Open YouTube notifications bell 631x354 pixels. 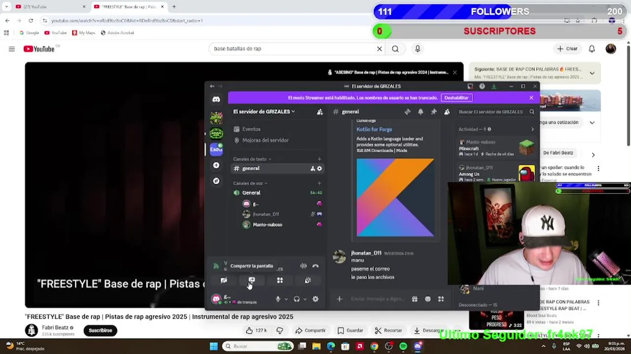[x=592, y=49]
